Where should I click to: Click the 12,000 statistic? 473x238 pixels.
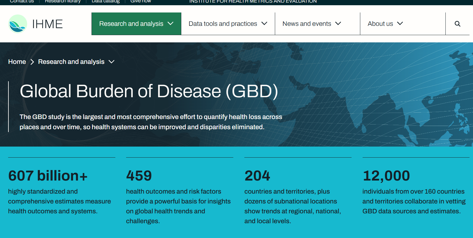click(x=386, y=176)
